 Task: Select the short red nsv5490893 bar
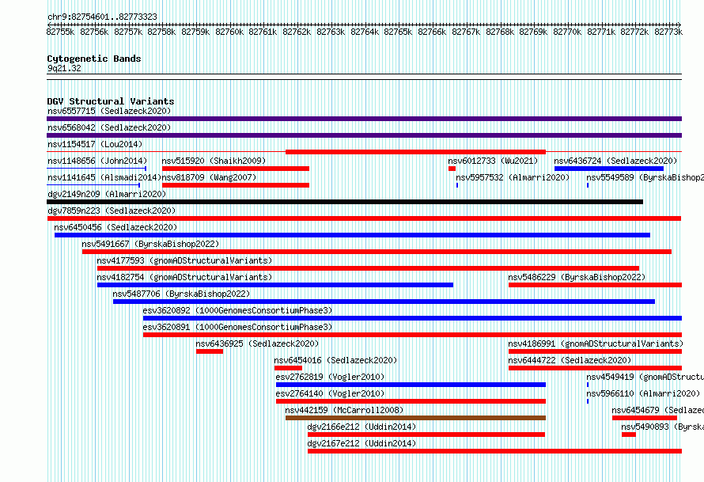(x=629, y=435)
